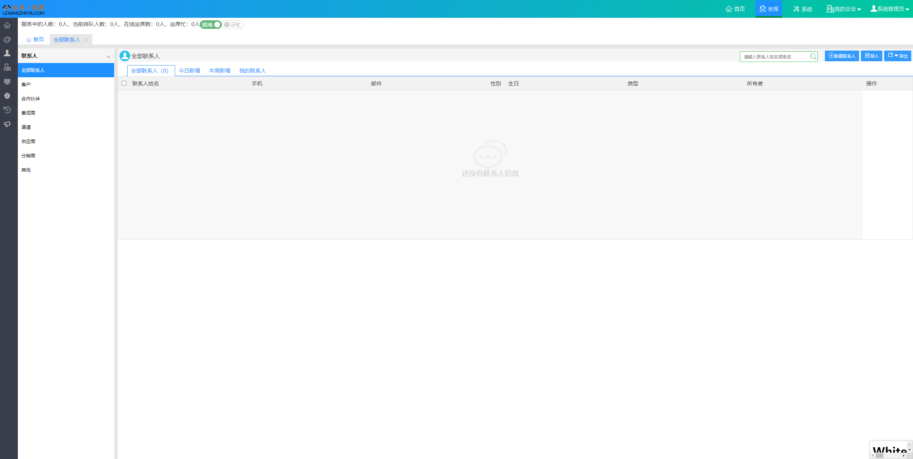This screenshot has width=913, height=459.
Task: Select 其他 in left list
Action: click(66, 170)
